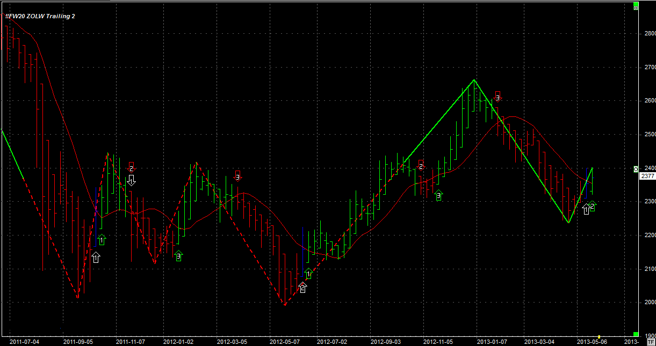Click the chart title FW20 ZOLW Trailing 2
Screen dimensions: 656x346
pos(40,16)
